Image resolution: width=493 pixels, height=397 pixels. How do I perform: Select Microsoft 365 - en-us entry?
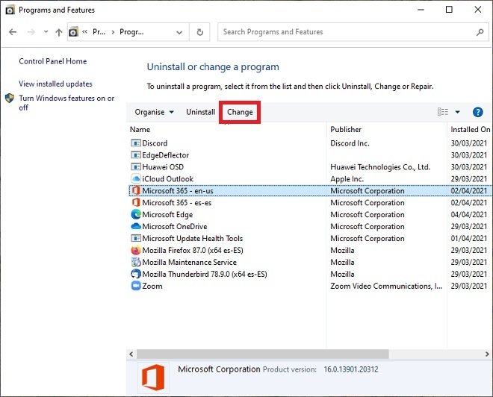[x=178, y=191]
